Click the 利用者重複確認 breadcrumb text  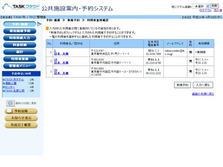point(98,20)
